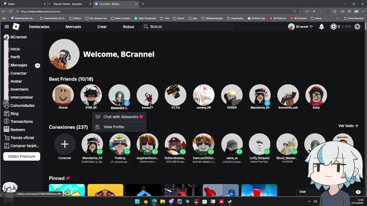Open best friend kanao77's avatar
Image resolution: width=367 pixels, height=206 pixels.
click(147, 95)
